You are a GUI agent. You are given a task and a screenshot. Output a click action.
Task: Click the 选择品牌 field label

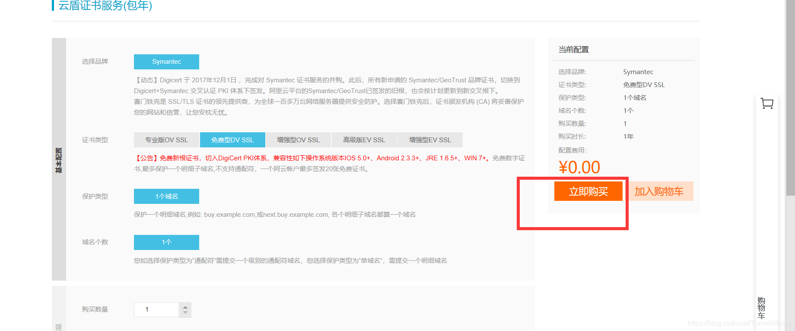[x=95, y=62]
